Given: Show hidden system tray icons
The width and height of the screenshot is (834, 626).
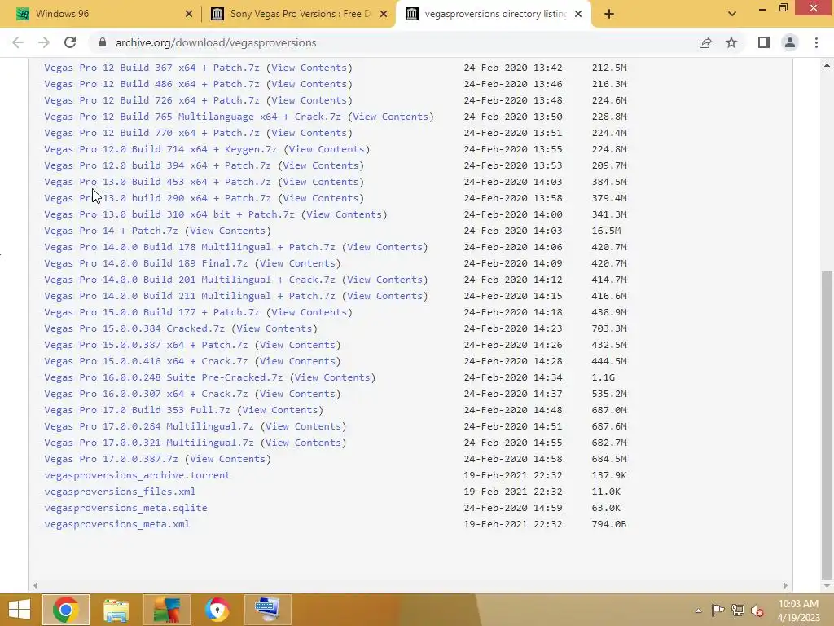Looking at the screenshot, I should coord(698,611).
